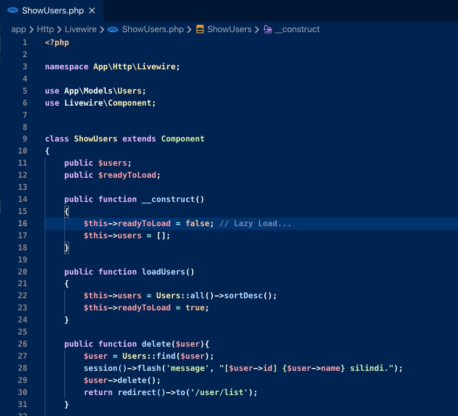
Task: Click 'silindi.' in the flash string
Action: click(369, 369)
